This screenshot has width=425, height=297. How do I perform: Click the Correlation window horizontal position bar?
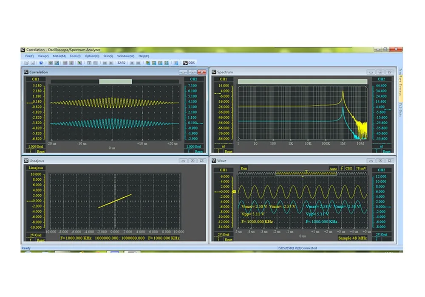coord(115,81)
